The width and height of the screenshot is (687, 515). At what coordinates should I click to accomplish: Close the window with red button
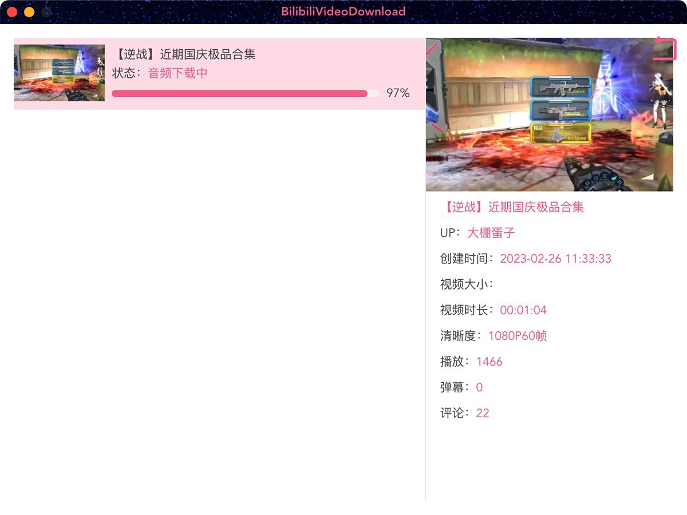pos(11,11)
